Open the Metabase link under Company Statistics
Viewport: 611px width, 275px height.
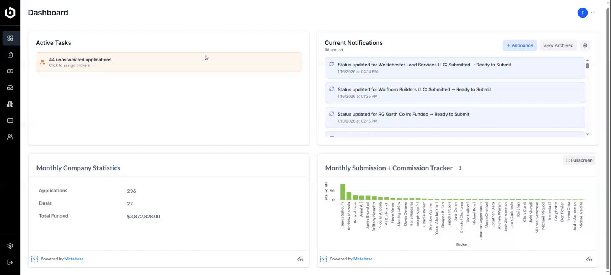pos(74,259)
